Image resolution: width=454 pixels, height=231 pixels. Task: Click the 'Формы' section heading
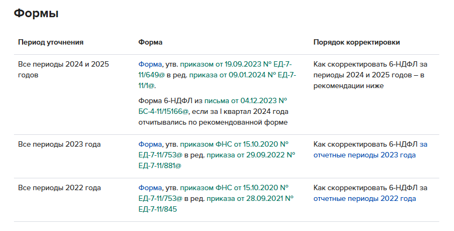coord(36,14)
